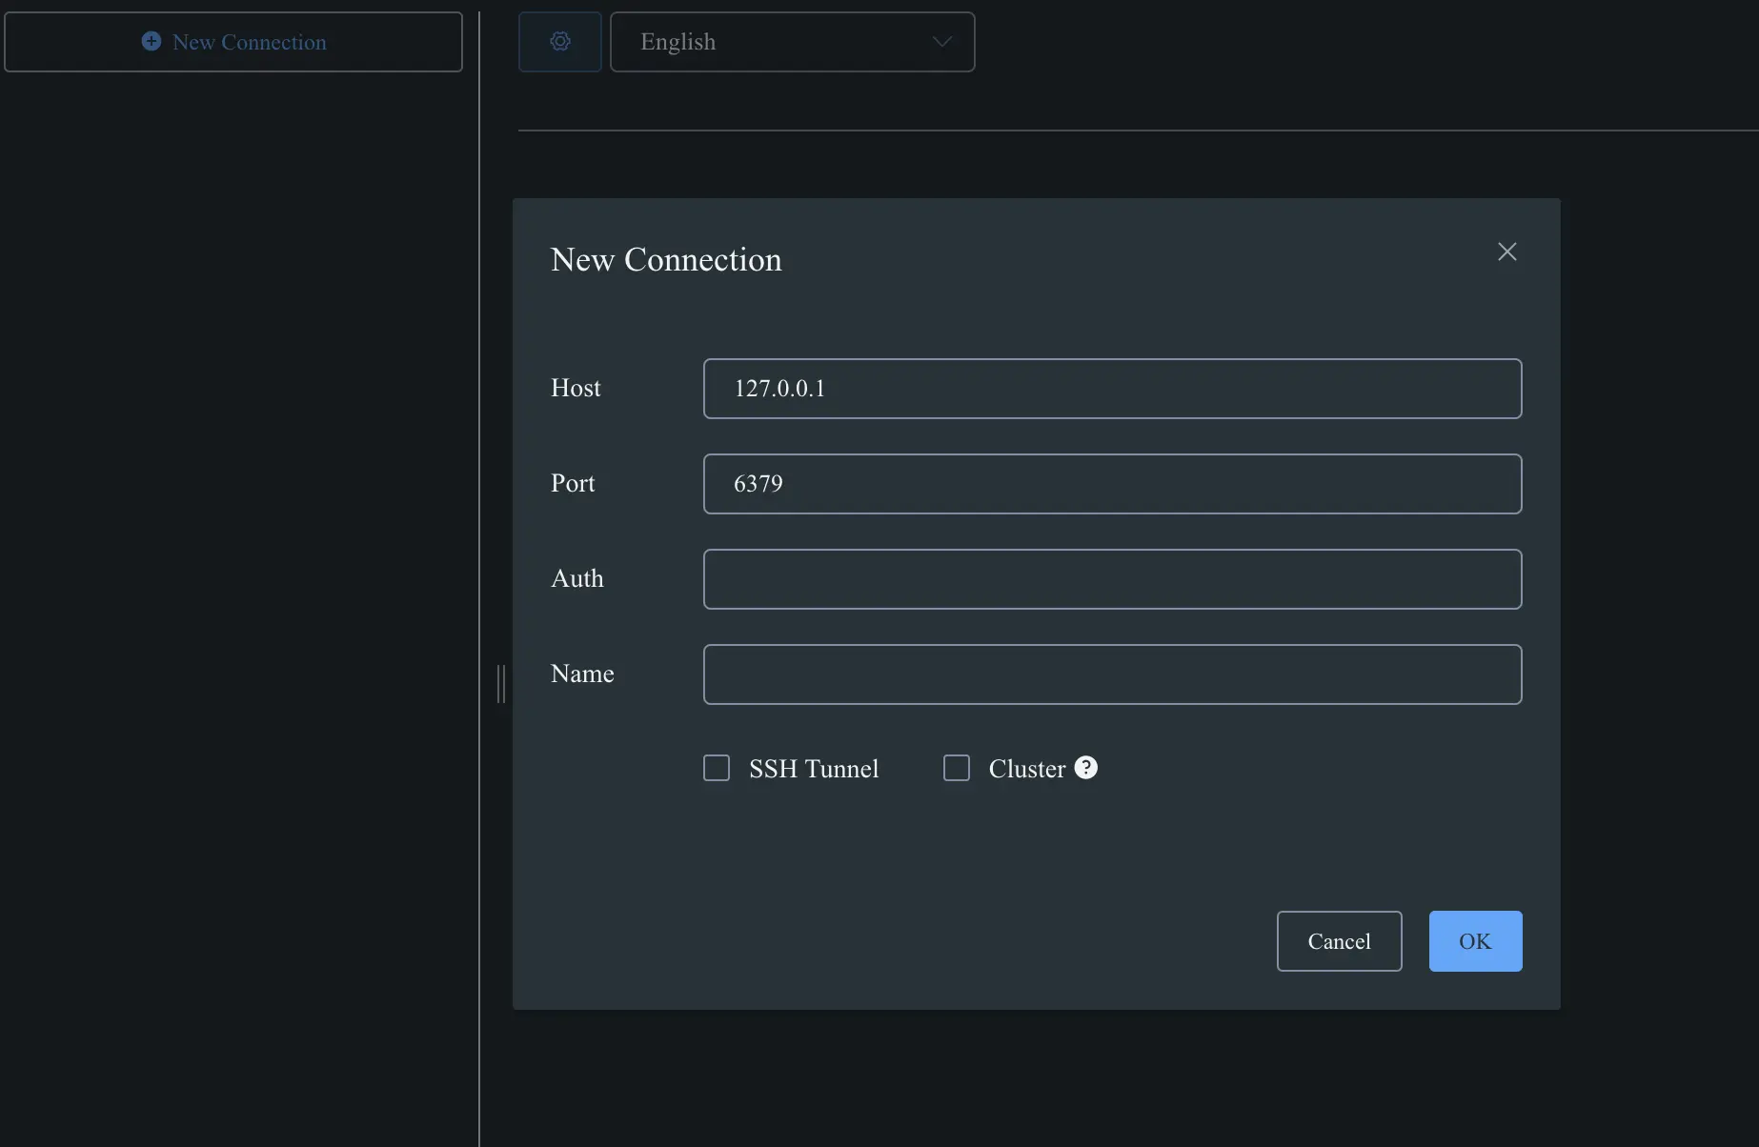This screenshot has width=1759, height=1147.
Task: Expand the language selection list
Action: click(x=792, y=42)
